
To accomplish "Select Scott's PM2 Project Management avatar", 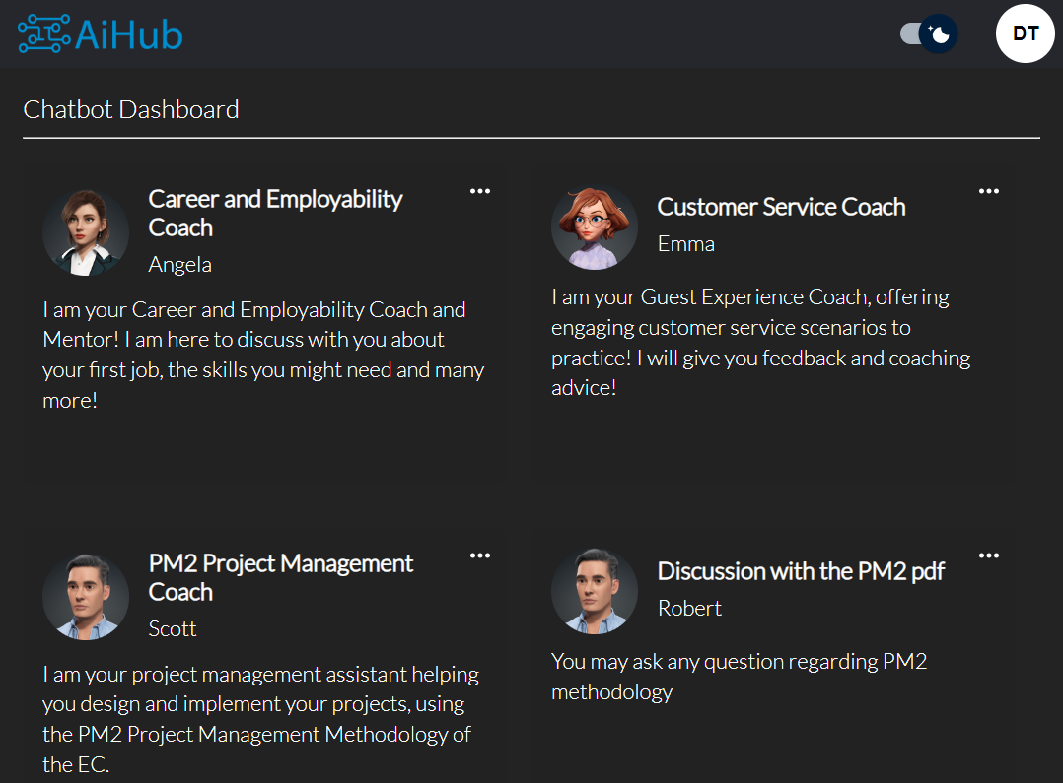I will tap(86, 596).
